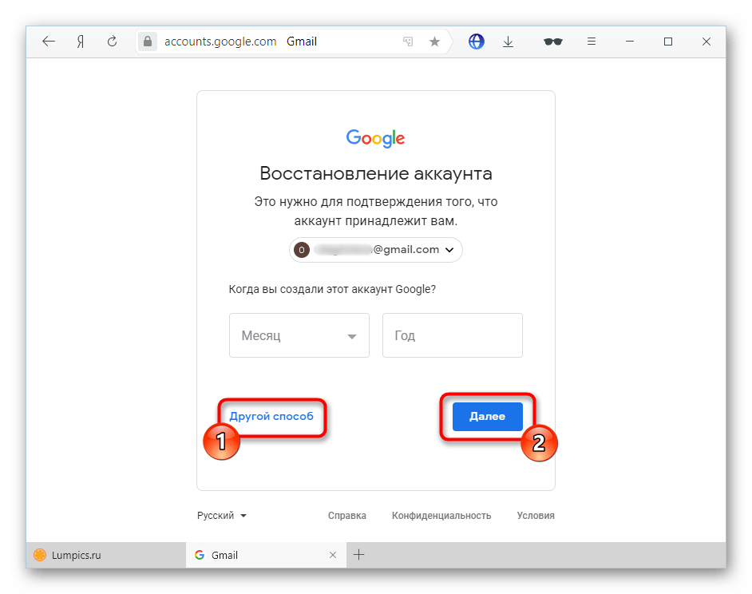
Task: Toggle incognito glasses icon in toolbar
Action: 553,42
